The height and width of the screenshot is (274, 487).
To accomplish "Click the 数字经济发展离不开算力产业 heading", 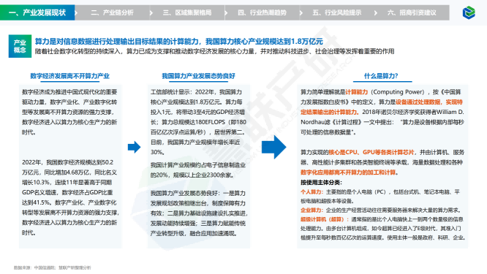I will point(70,76).
